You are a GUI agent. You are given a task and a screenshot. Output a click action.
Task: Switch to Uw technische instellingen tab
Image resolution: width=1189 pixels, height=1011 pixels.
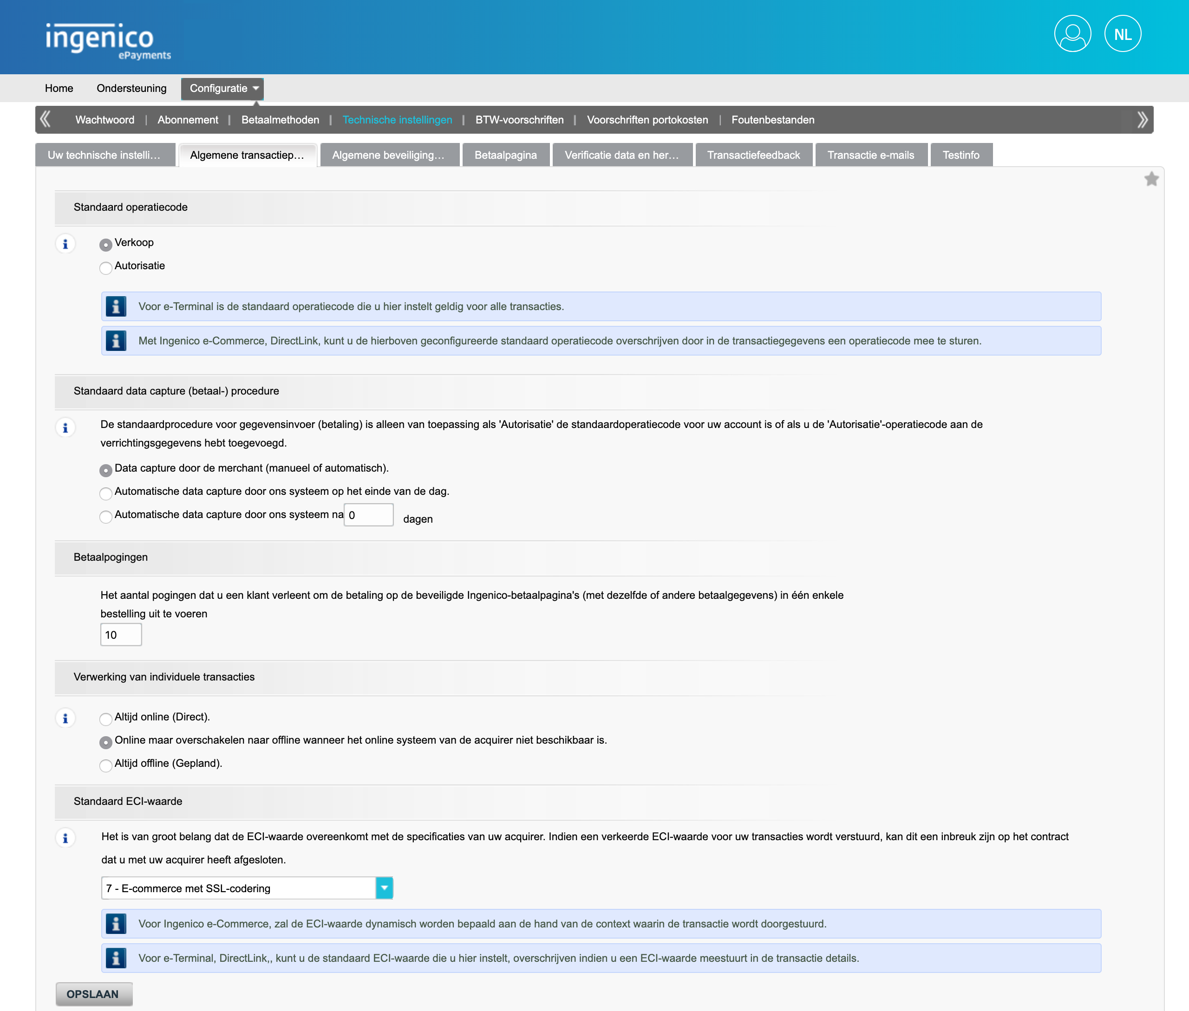tap(105, 155)
